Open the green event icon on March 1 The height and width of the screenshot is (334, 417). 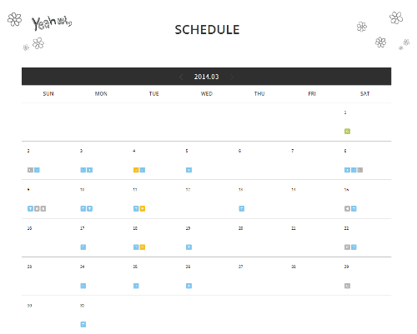coord(347,131)
